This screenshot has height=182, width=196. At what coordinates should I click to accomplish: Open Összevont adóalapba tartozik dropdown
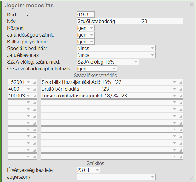(114, 69)
